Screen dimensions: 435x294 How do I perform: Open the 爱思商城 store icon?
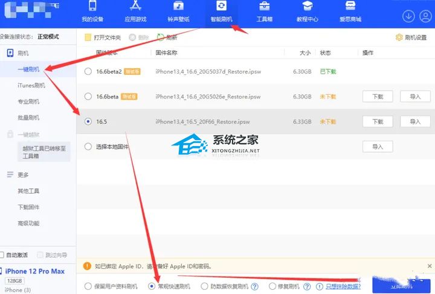tap(350, 11)
